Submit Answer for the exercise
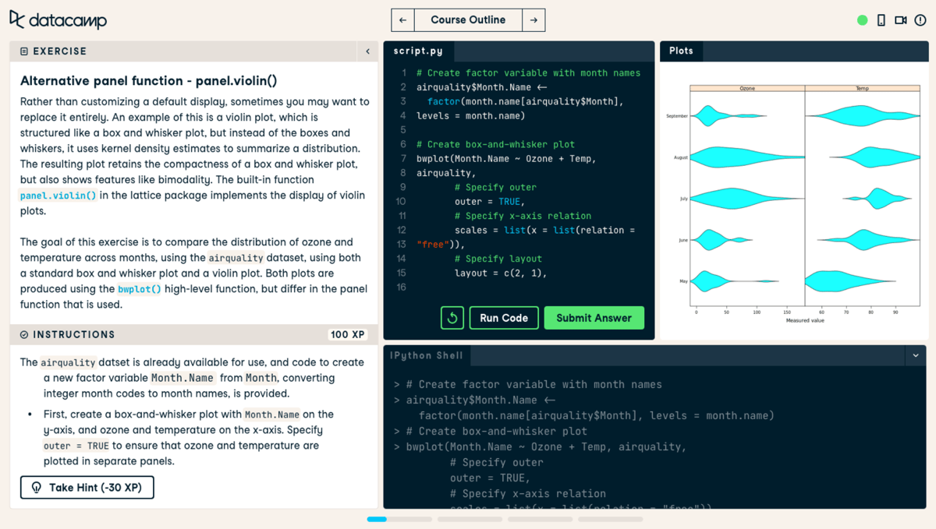This screenshot has height=529, width=936. point(594,317)
